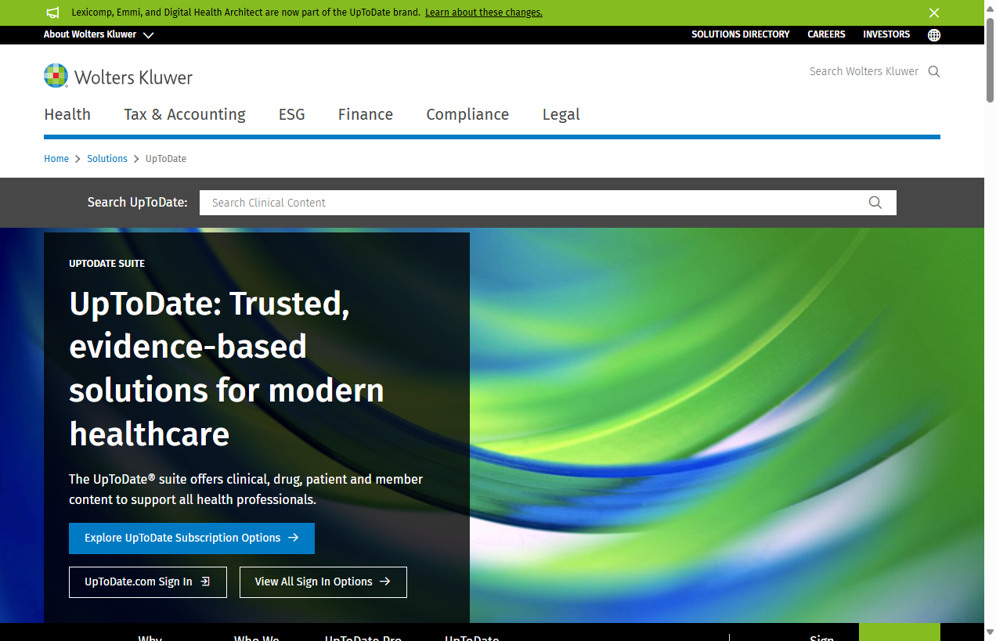
Task: Click the megaphone announcement icon
Action: click(x=53, y=13)
